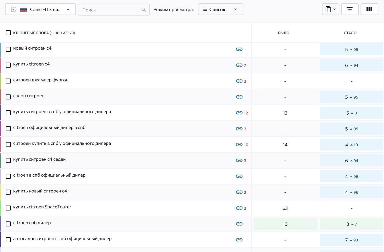Sort by the 'БЫЛО' column header

tap(283, 33)
